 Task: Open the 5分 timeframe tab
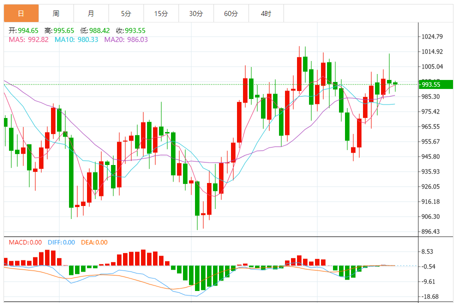(126, 13)
